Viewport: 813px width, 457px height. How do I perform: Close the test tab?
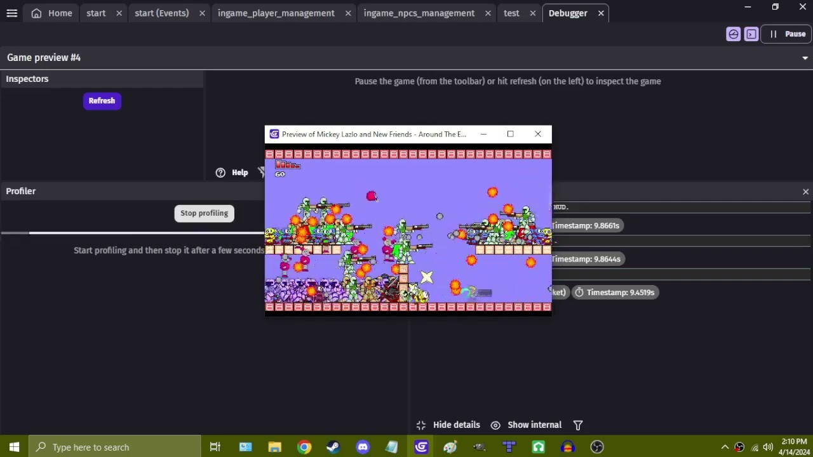coord(533,13)
